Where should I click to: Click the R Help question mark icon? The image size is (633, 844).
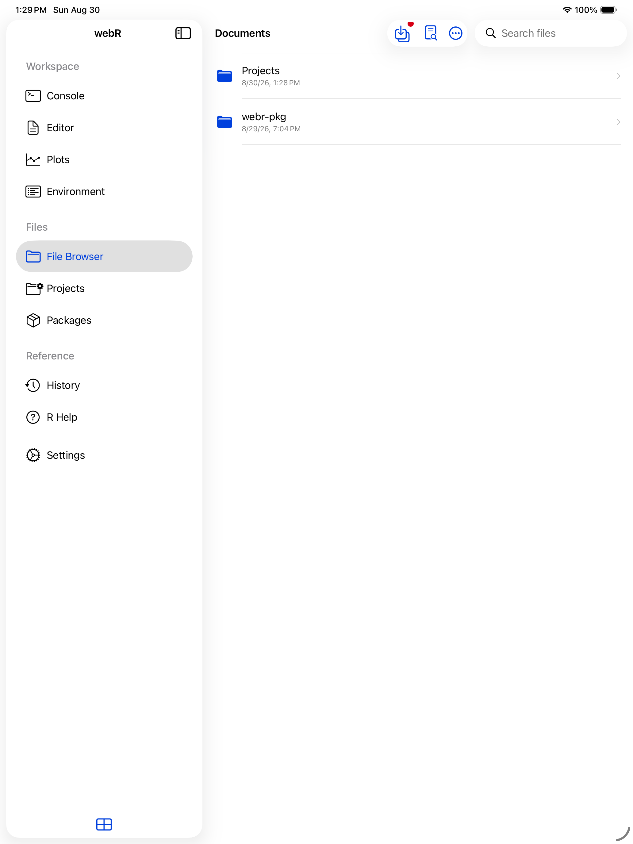(x=33, y=417)
